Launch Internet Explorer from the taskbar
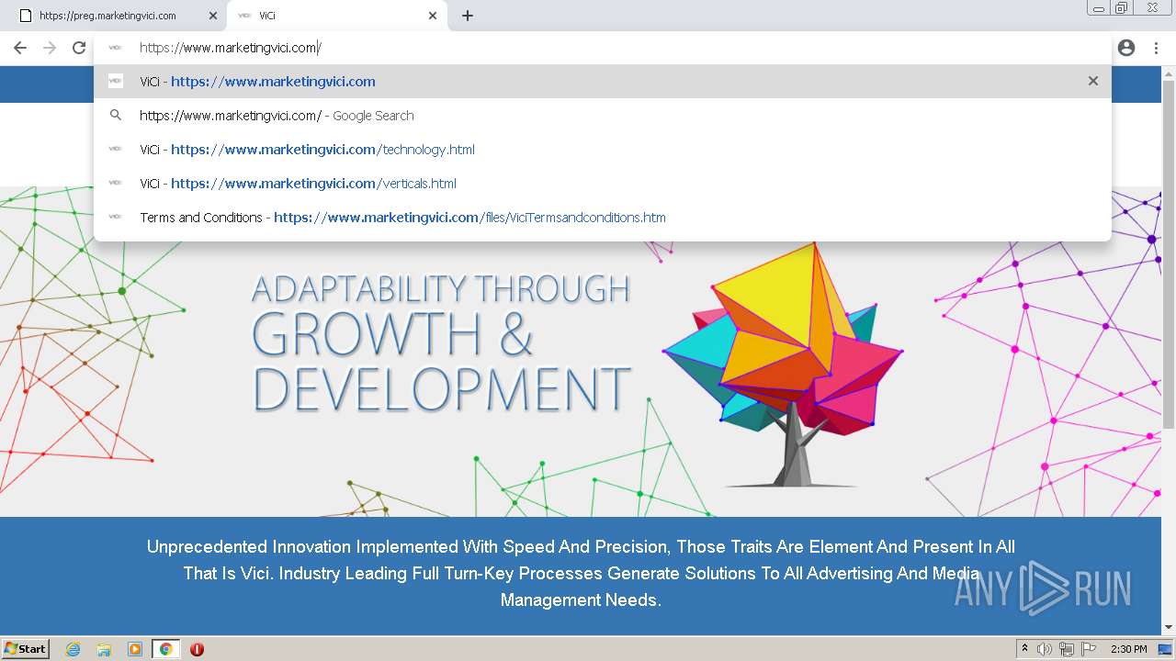 (73, 649)
